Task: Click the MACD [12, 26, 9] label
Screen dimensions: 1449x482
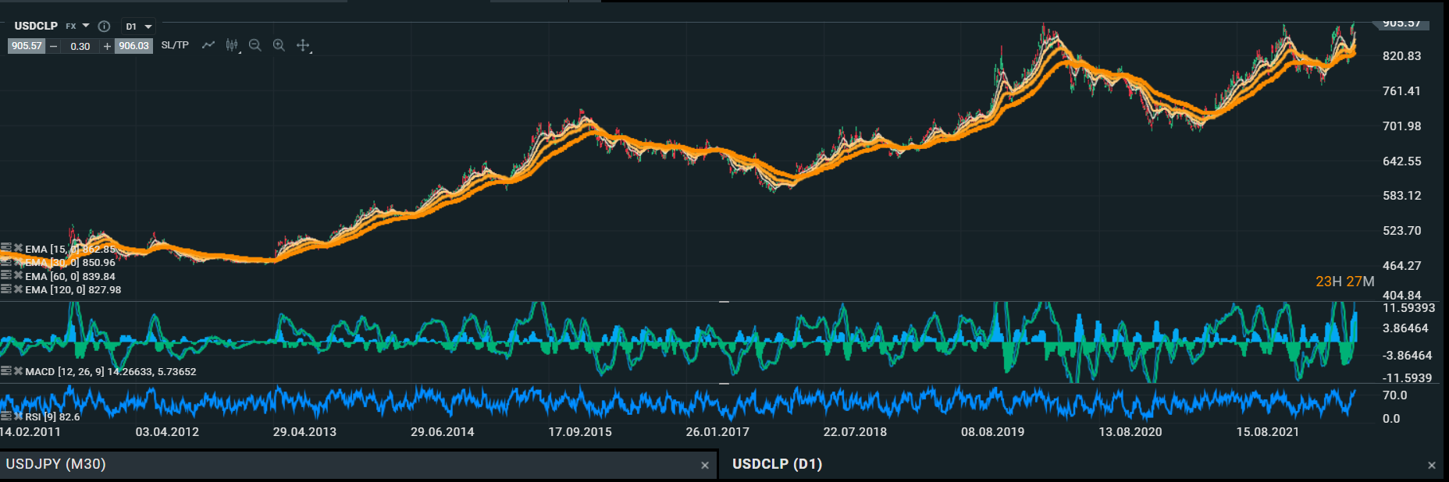Action: coord(66,371)
